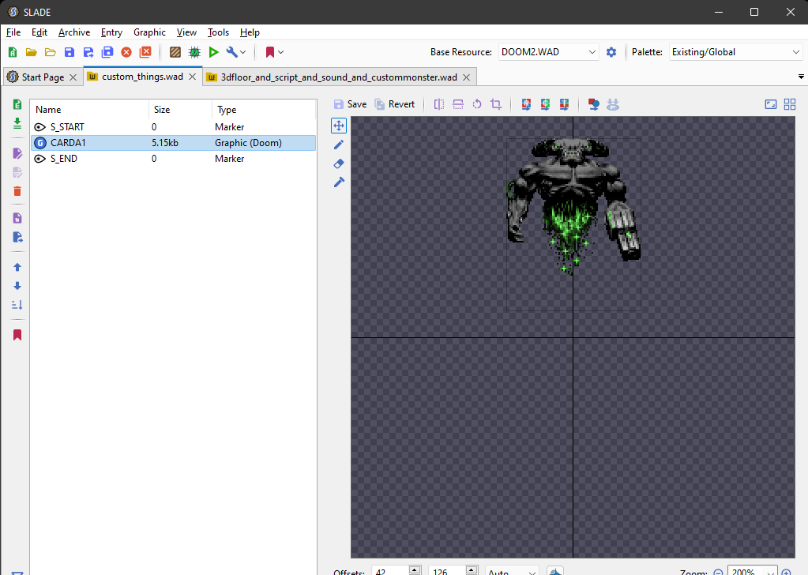Select the drag offsets move tool
This screenshot has height=575, width=808.
coord(339,126)
